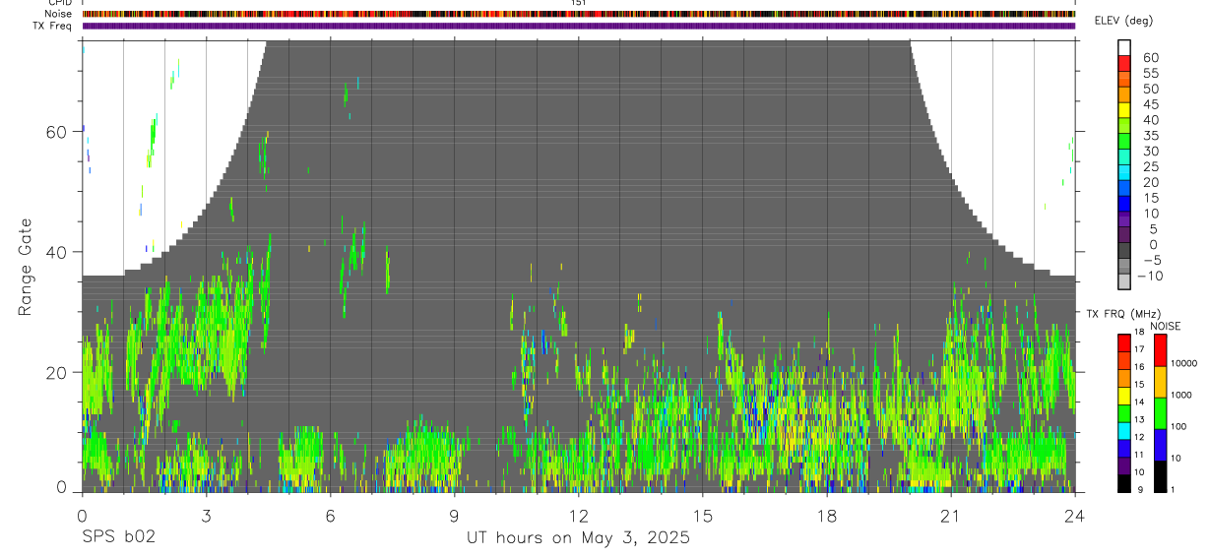Click the 1000 tick label on NOISE legend

[x=1181, y=395]
